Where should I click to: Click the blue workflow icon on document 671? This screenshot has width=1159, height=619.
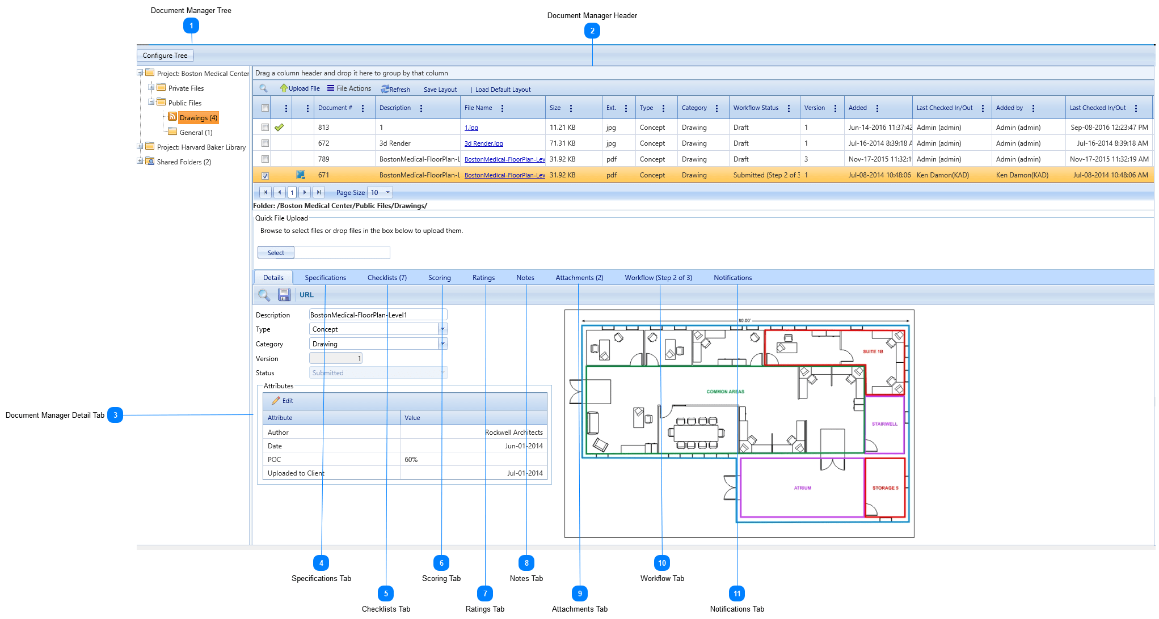[x=301, y=175]
